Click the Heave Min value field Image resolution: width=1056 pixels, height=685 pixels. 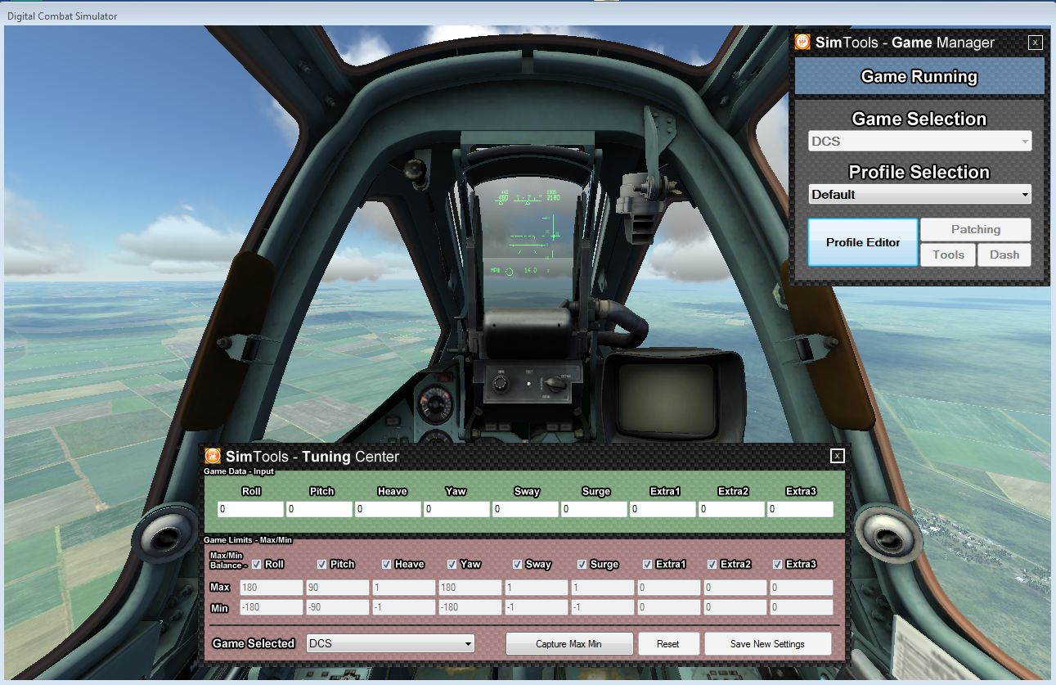coord(403,608)
